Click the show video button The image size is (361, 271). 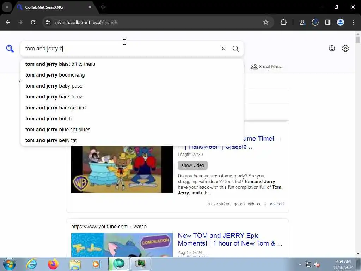[192, 165]
